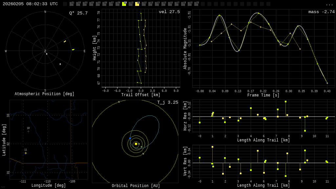Select the zenith Z marker in the polar plot

pyautogui.click(x=45, y=51)
